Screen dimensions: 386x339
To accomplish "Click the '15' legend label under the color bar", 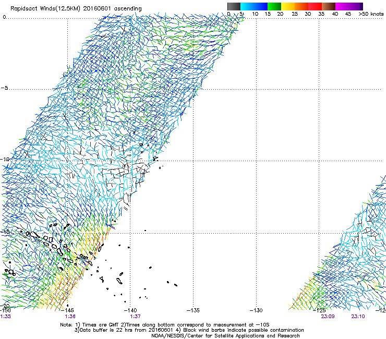I will (268, 14).
